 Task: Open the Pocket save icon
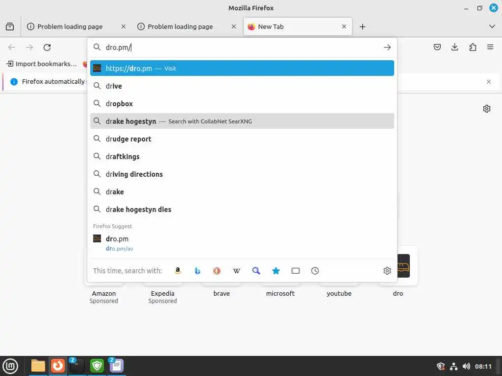click(x=437, y=47)
